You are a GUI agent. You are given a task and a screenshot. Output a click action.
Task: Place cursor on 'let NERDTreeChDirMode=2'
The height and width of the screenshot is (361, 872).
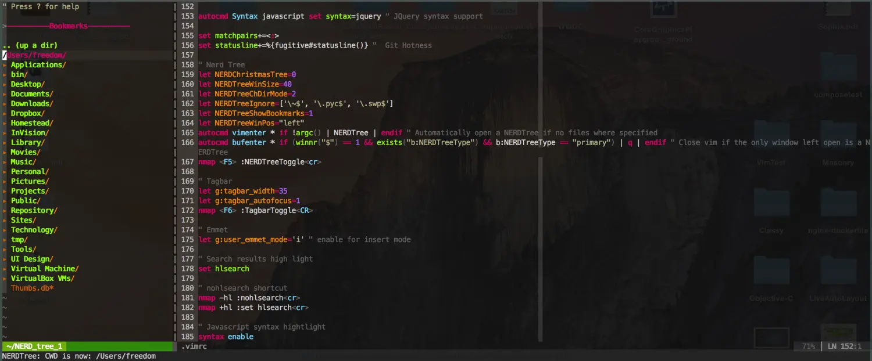click(247, 94)
